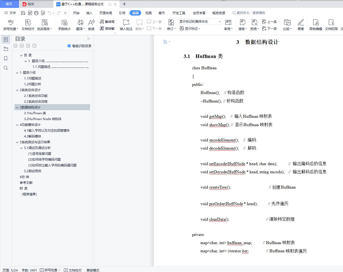Open the 章节 ribbon tab
Viewport: 343px width, 272px height.
162,13
